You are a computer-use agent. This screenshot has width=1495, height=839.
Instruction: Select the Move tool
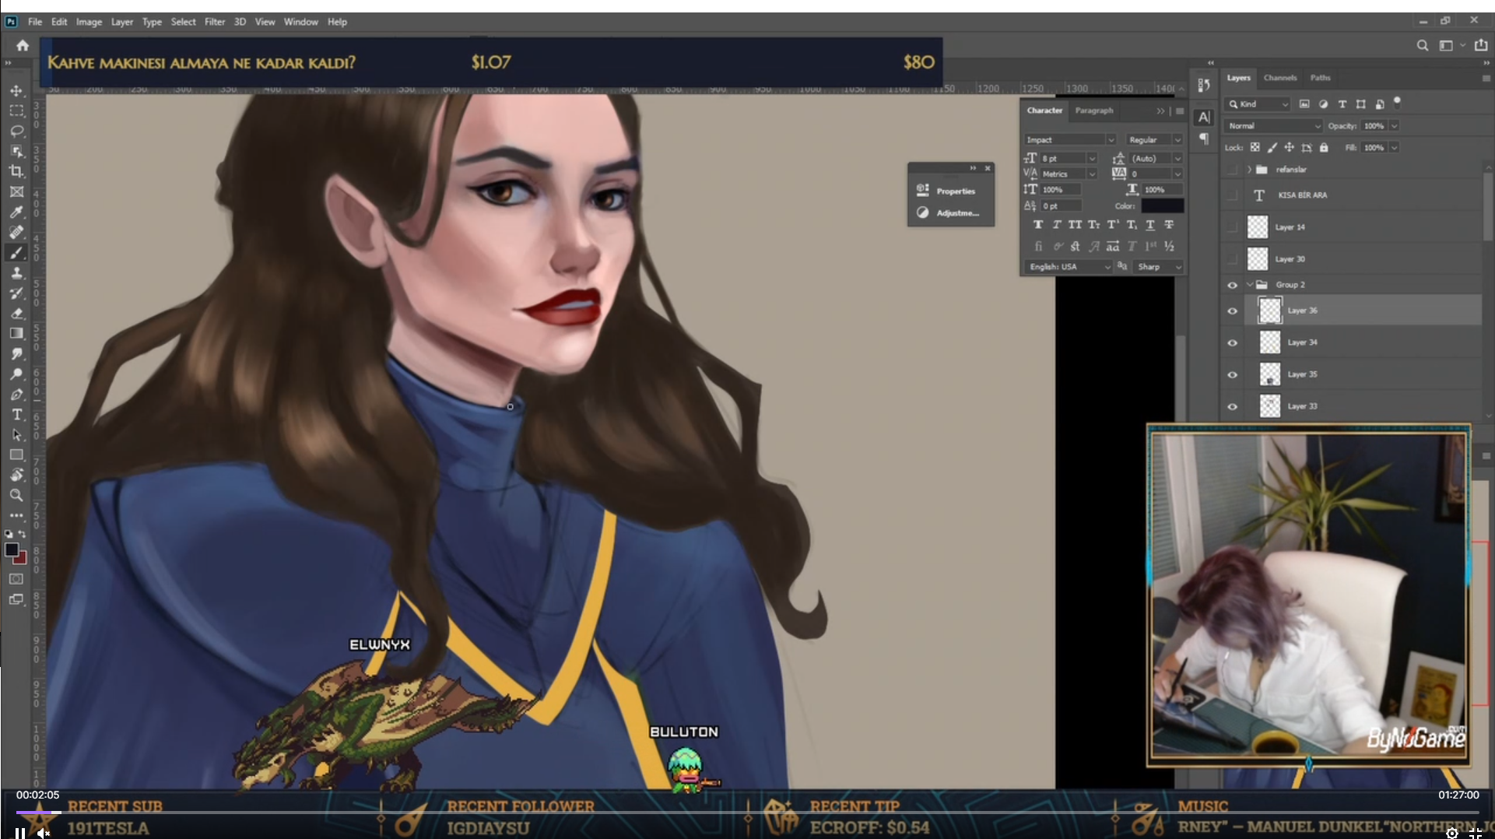click(16, 90)
